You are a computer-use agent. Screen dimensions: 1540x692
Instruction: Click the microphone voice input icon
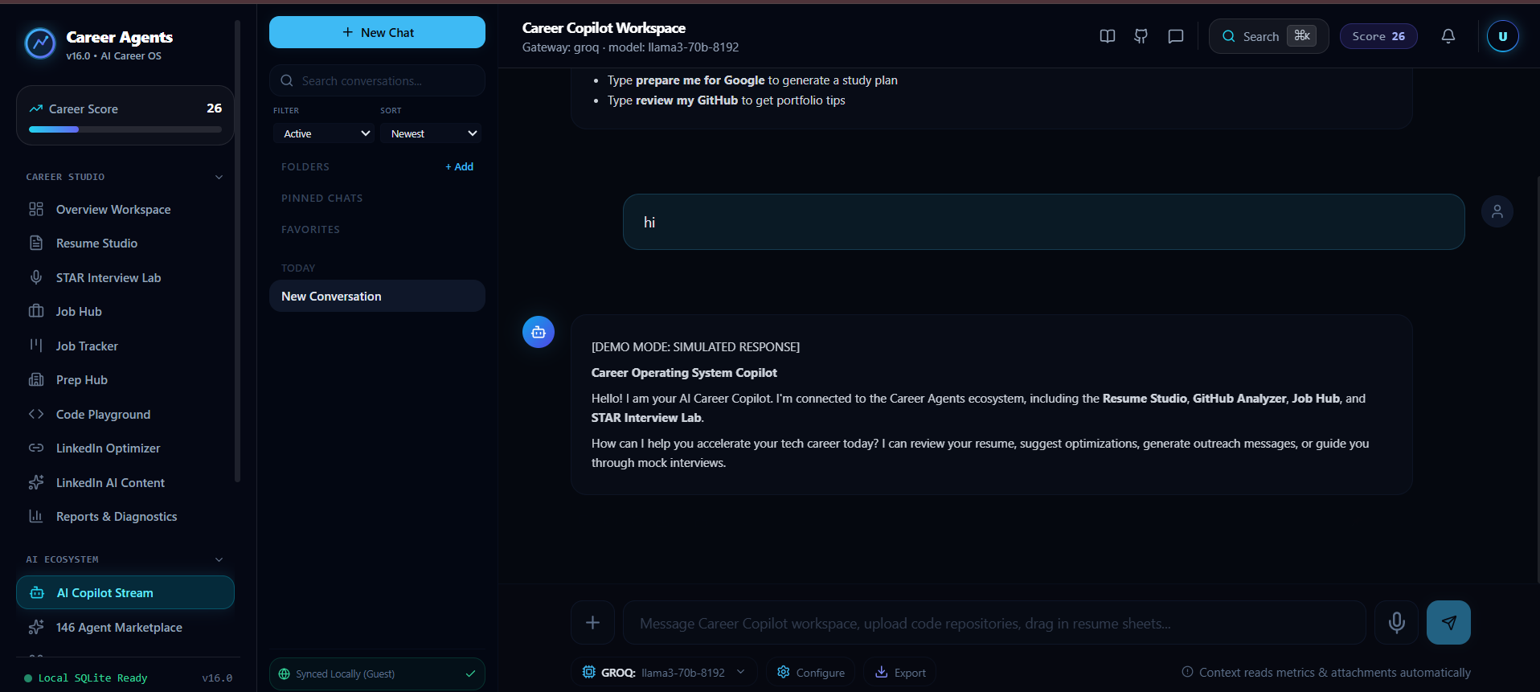point(1396,622)
